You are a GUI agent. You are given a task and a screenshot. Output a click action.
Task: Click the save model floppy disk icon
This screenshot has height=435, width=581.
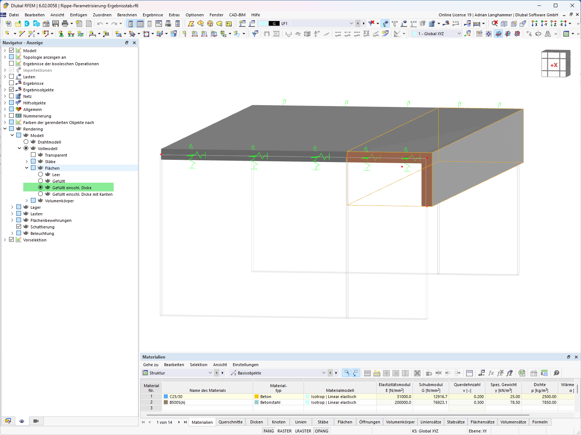pos(56,24)
